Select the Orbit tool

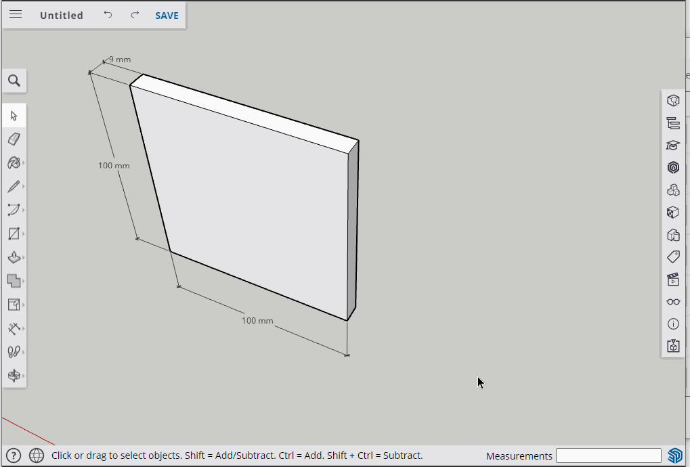click(14, 376)
